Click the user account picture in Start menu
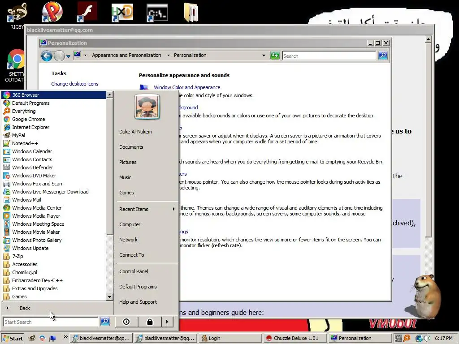 147,107
